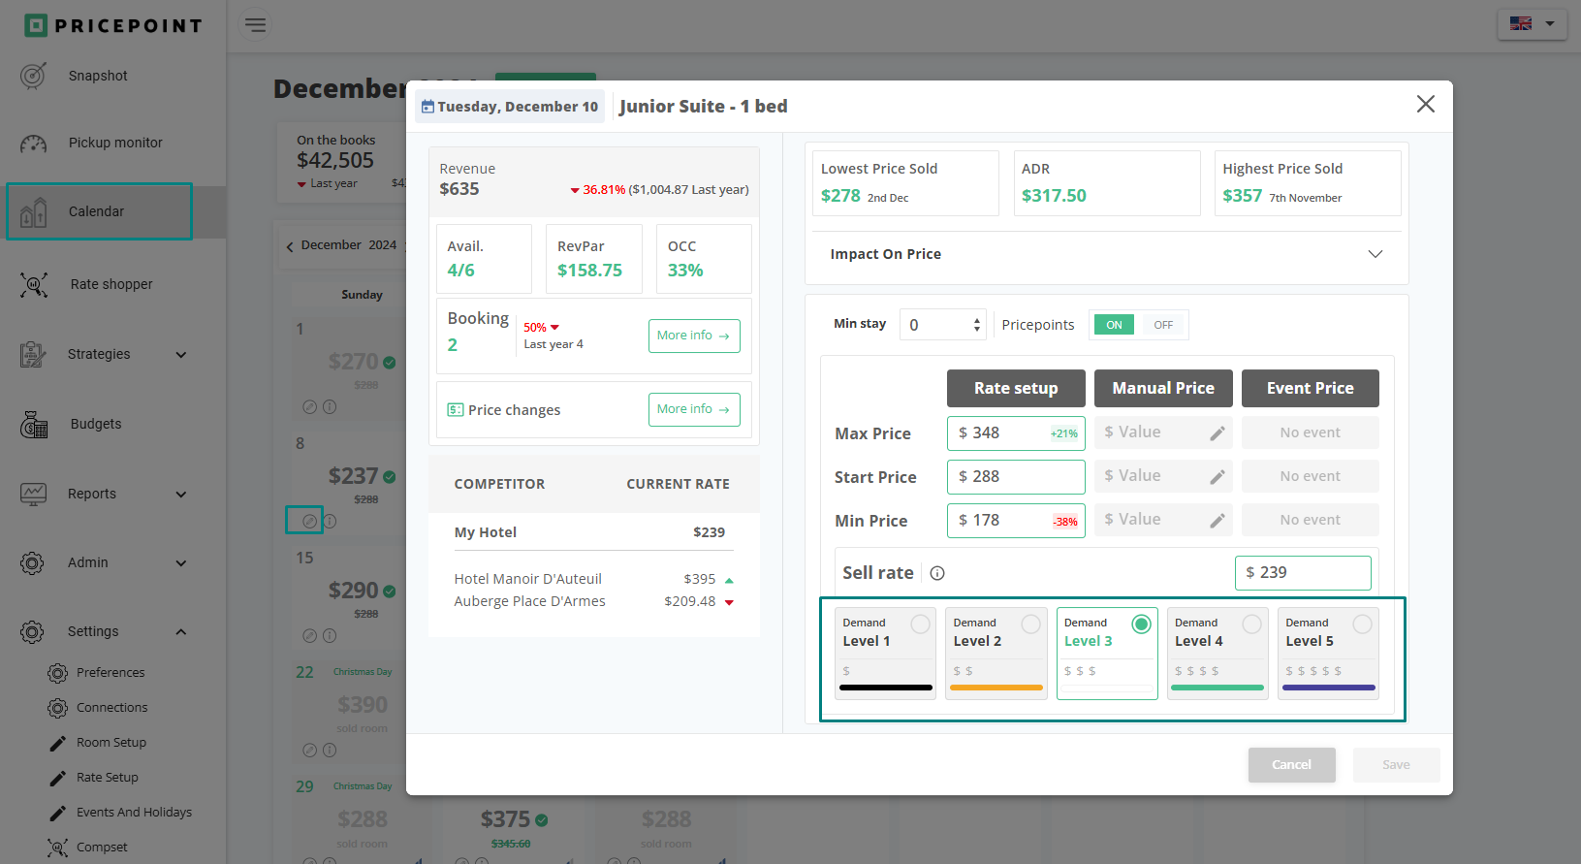The width and height of the screenshot is (1581, 864).
Task: Expand the Strategies sidebar menu
Action: click(181, 355)
